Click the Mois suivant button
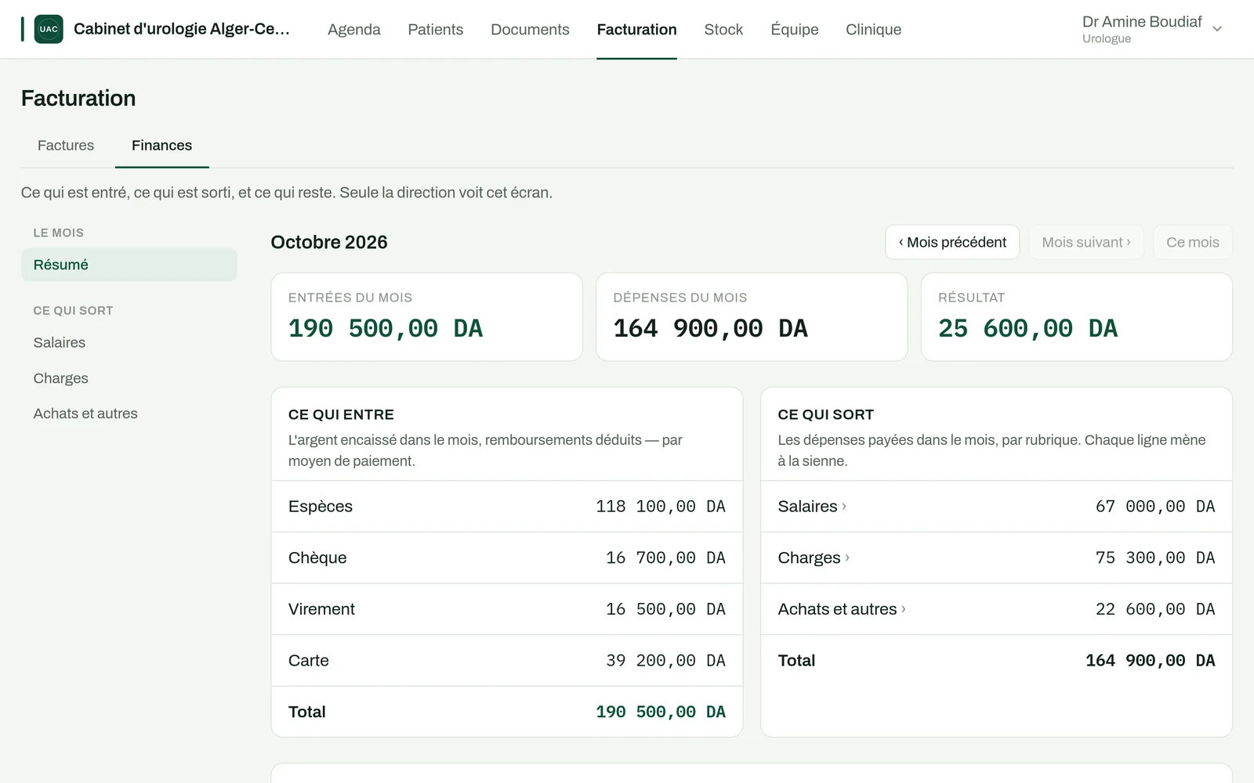 coord(1086,242)
